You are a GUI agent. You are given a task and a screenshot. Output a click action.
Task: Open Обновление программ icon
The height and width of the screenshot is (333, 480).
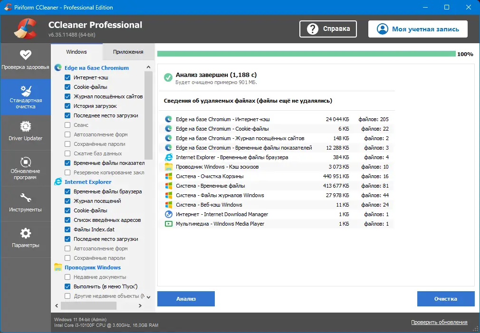(25, 162)
